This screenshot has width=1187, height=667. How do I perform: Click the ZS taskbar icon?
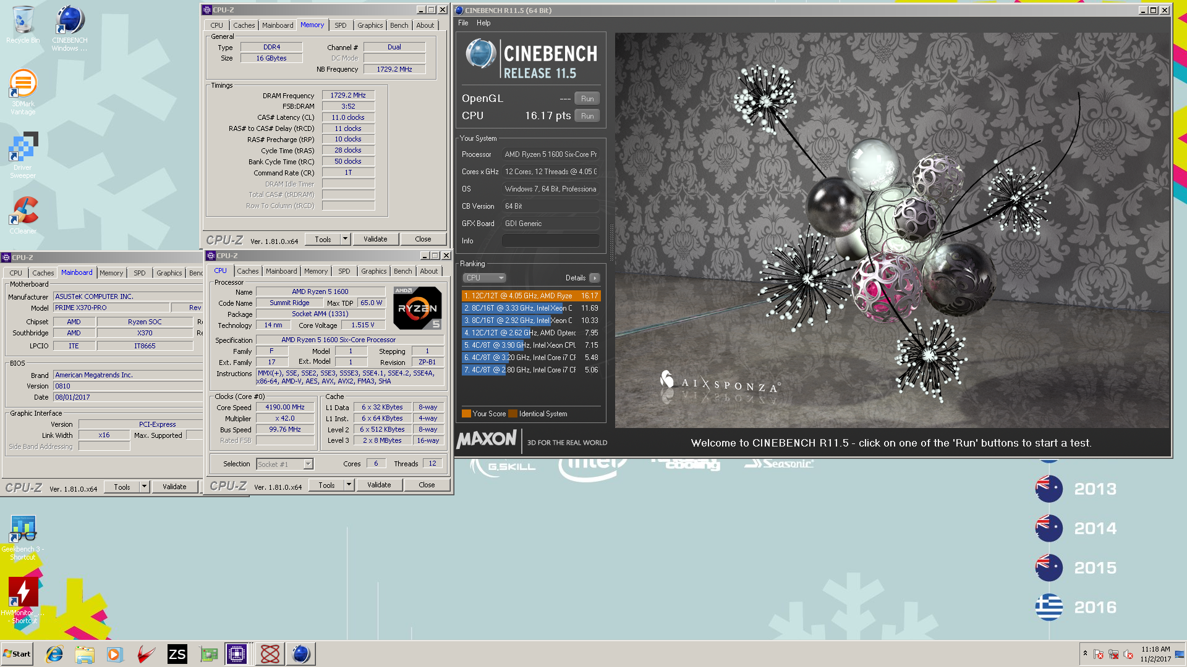177,654
